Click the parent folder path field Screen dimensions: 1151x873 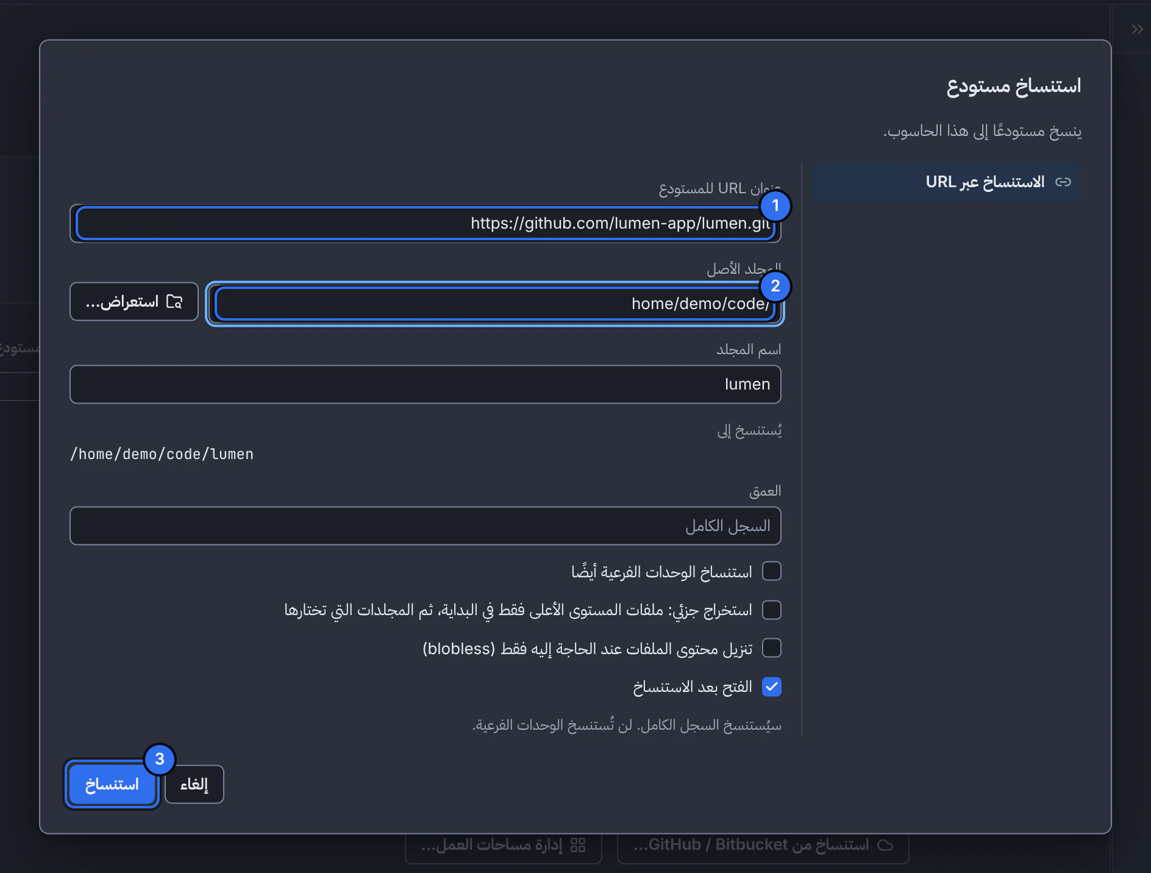tap(494, 304)
